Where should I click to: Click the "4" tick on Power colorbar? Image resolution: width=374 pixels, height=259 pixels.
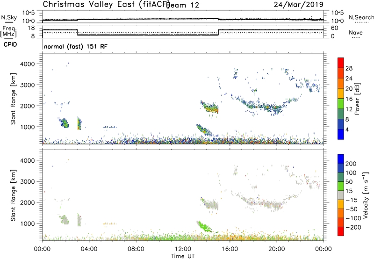tap(347, 129)
